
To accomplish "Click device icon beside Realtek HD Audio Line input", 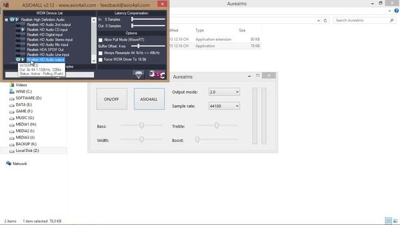I will pos(20,54).
